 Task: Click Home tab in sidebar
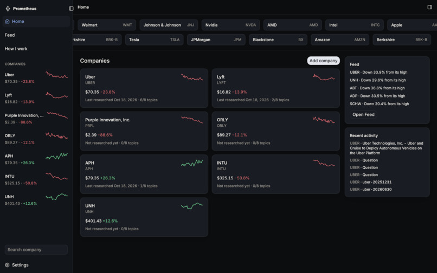36,22
